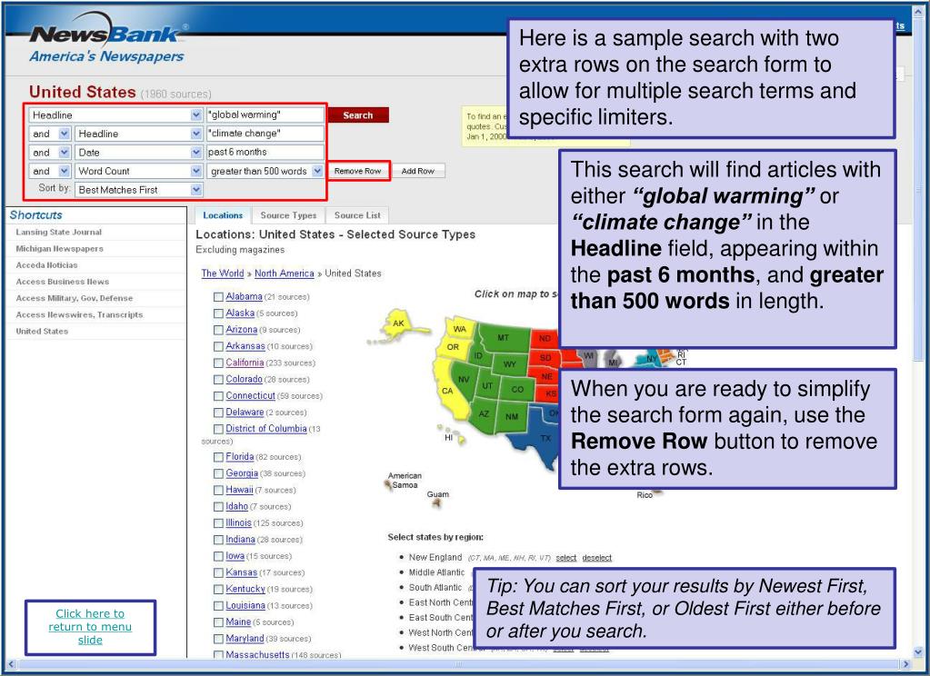Tick the Kentucky checkbox

coord(218,590)
